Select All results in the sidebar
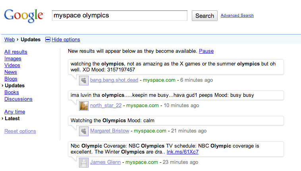 [16, 52]
